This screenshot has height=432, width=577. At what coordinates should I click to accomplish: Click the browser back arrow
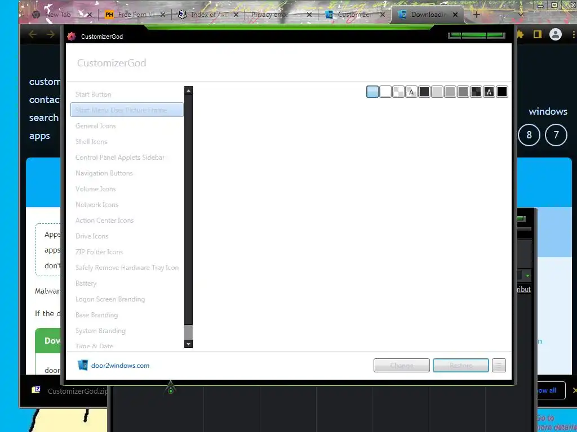click(33, 34)
